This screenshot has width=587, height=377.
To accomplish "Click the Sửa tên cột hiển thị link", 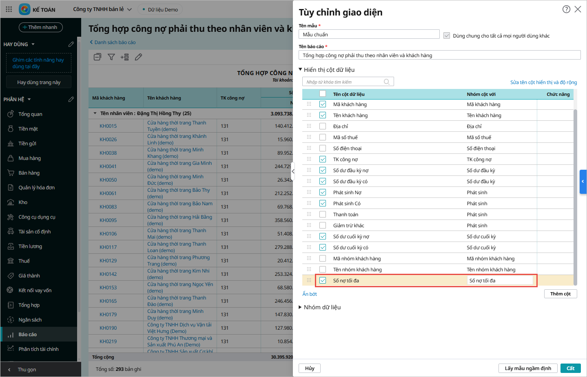I will pos(543,82).
